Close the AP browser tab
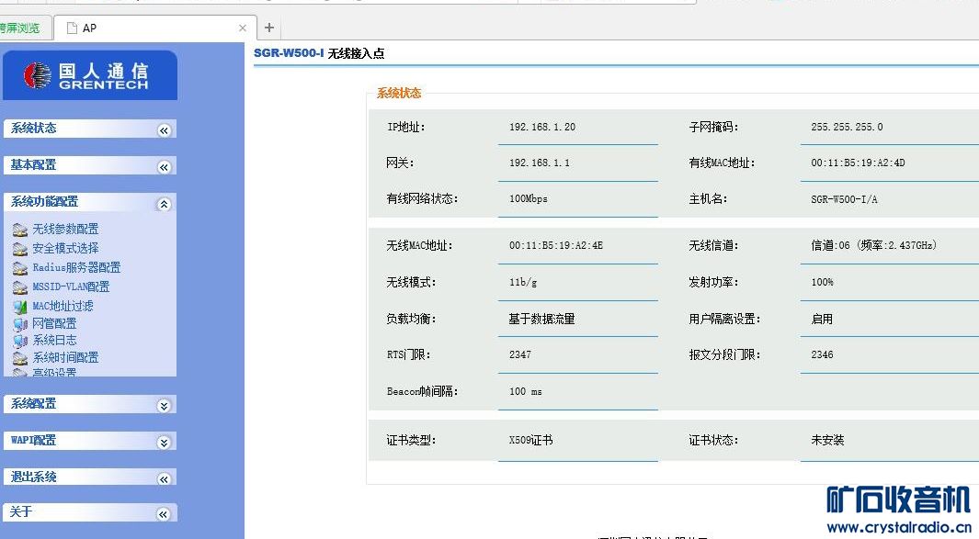The image size is (979, 539). click(243, 28)
